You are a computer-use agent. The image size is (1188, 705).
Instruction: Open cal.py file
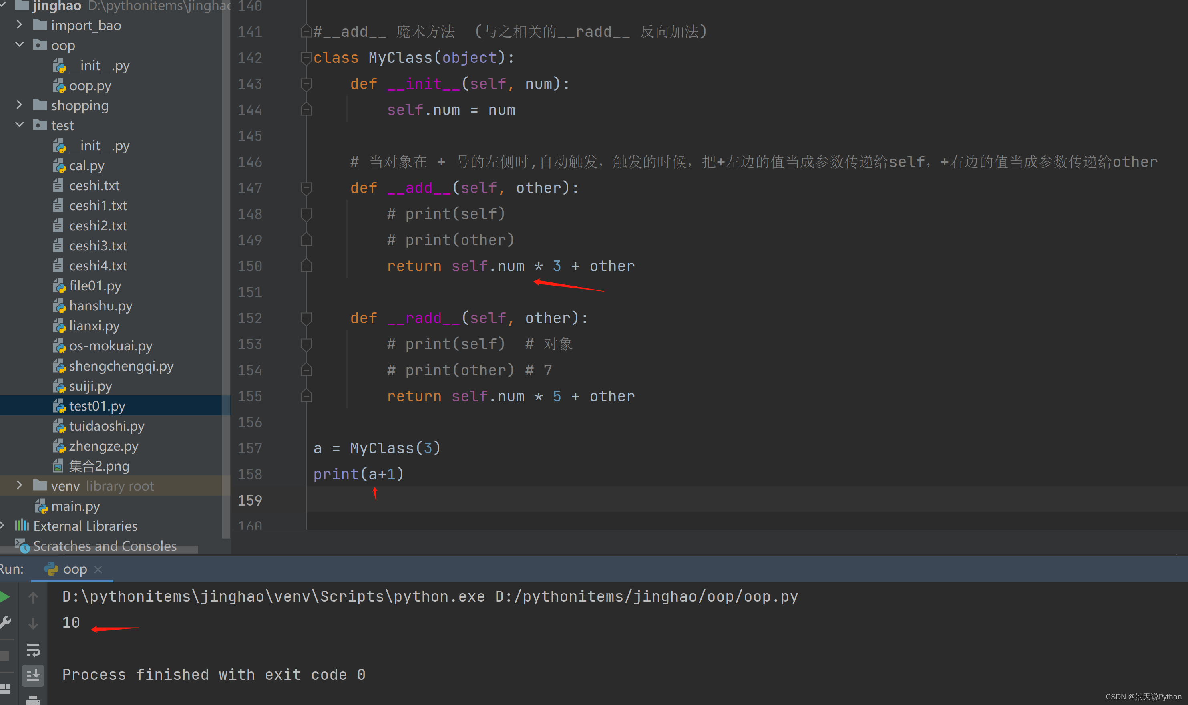point(86,166)
